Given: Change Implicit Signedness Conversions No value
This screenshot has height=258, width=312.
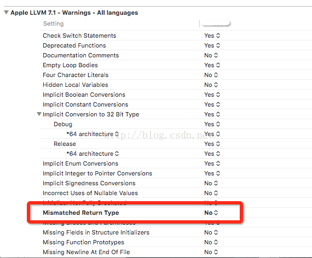Looking at the screenshot, I should 211,183.
